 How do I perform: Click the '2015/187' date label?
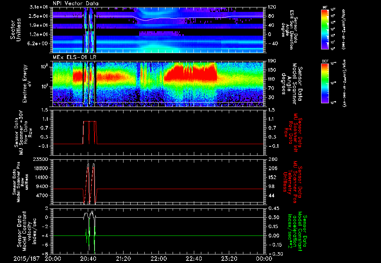(26, 259)
